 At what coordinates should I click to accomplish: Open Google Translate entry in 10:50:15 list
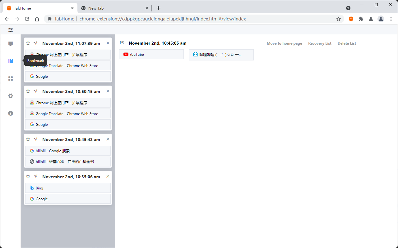(x=68, y=113)
